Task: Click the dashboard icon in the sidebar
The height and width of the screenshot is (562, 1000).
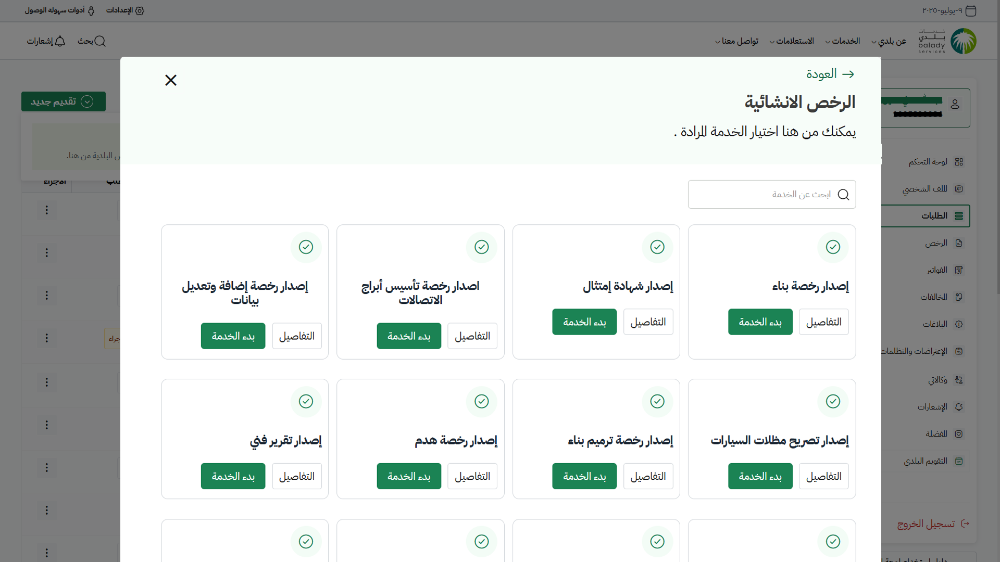Action: coord(959,162)
